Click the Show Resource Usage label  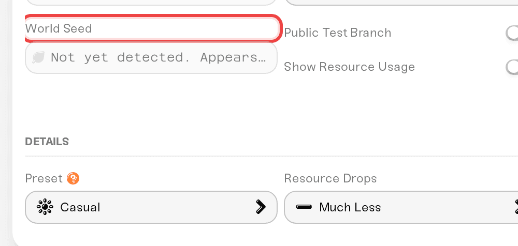(x=350, y=67)
